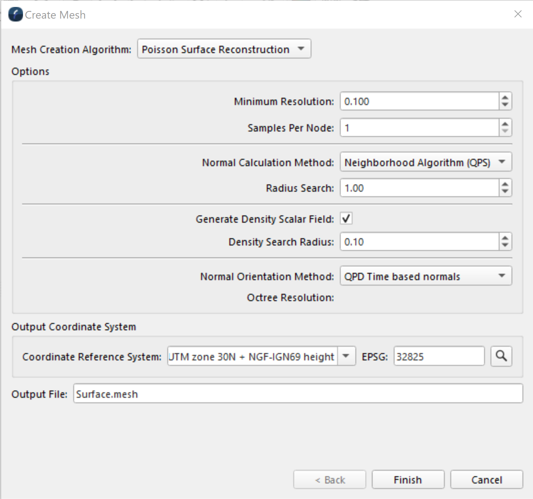This screenshot has height=499, width=533.
Task: Open Mesh Creation Algorithm dropdown
Action: 224,49
